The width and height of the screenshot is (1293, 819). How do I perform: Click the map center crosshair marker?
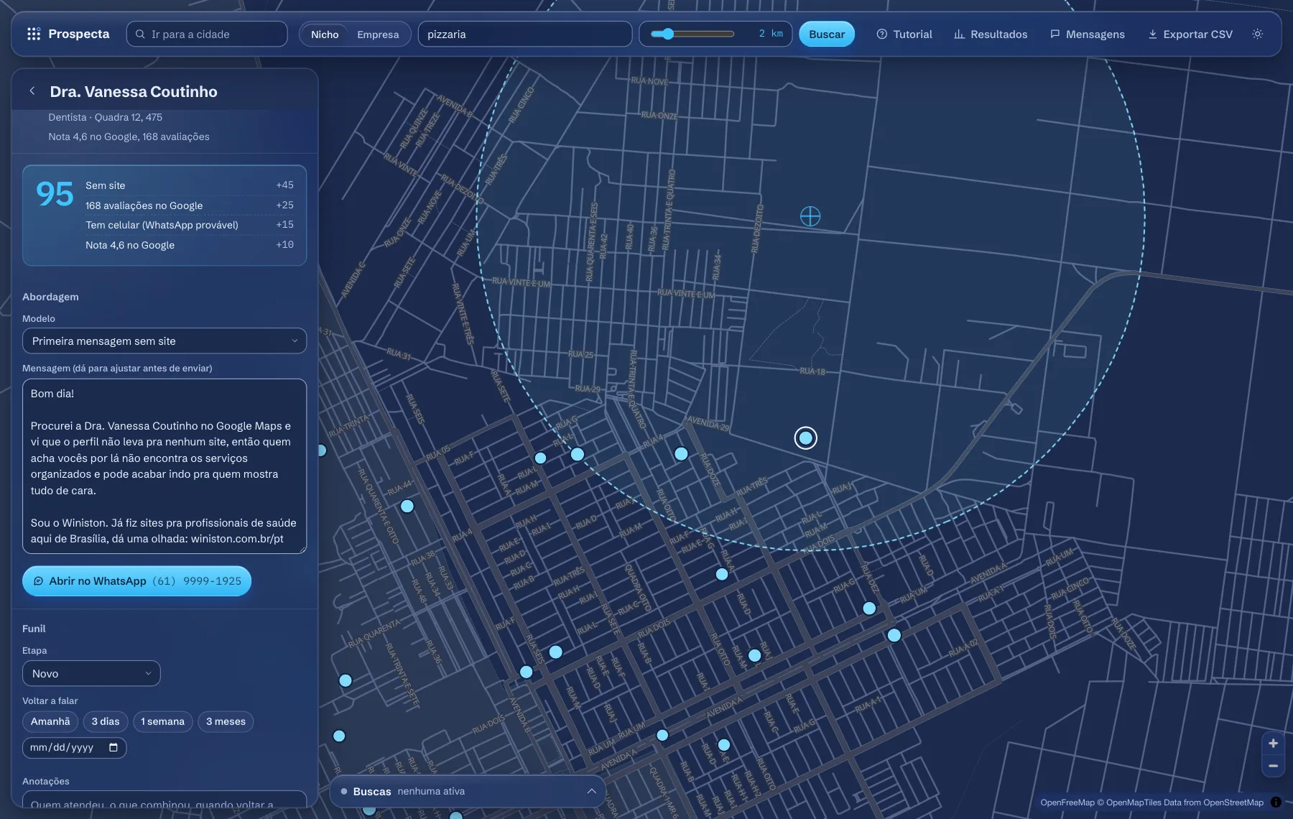point(810,216)
